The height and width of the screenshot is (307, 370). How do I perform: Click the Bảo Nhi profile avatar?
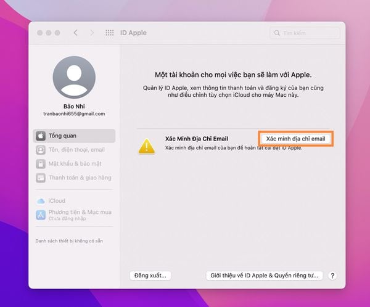tap(74, 77)
